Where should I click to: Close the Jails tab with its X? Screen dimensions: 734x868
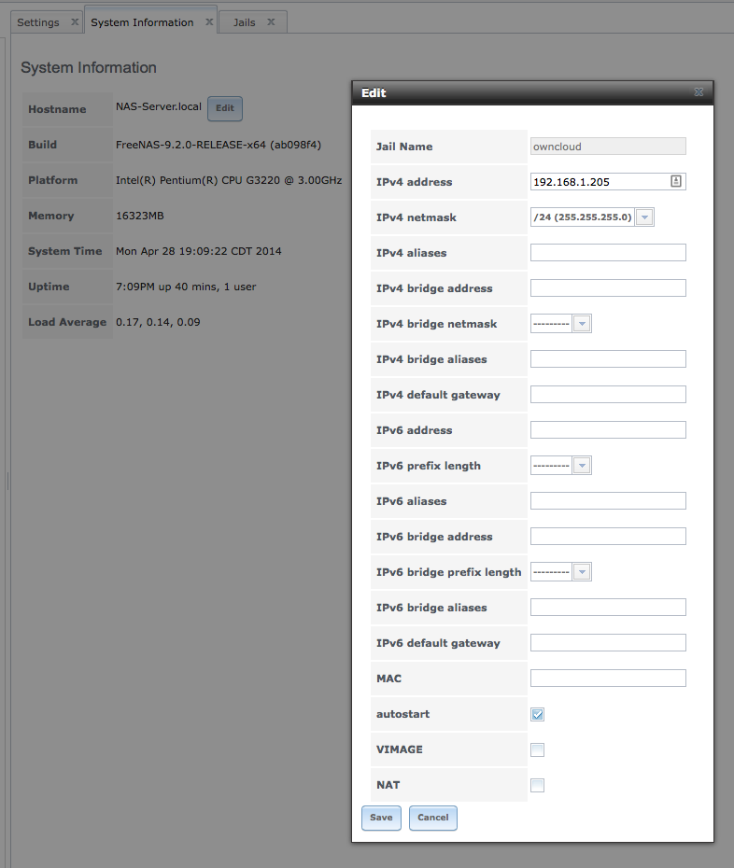pyautogui.click(x=271, y=22)
